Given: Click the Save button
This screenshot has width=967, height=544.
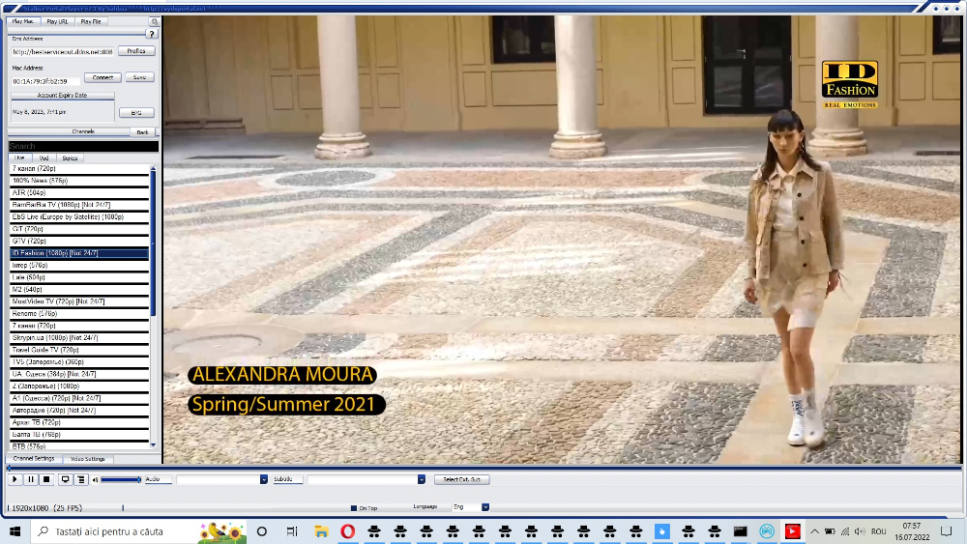Looking at the screenshot, I should point(139,77).
